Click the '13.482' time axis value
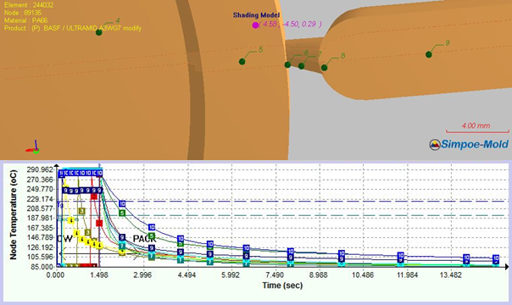This screenshot has height=305, width=512. [451, 275]
